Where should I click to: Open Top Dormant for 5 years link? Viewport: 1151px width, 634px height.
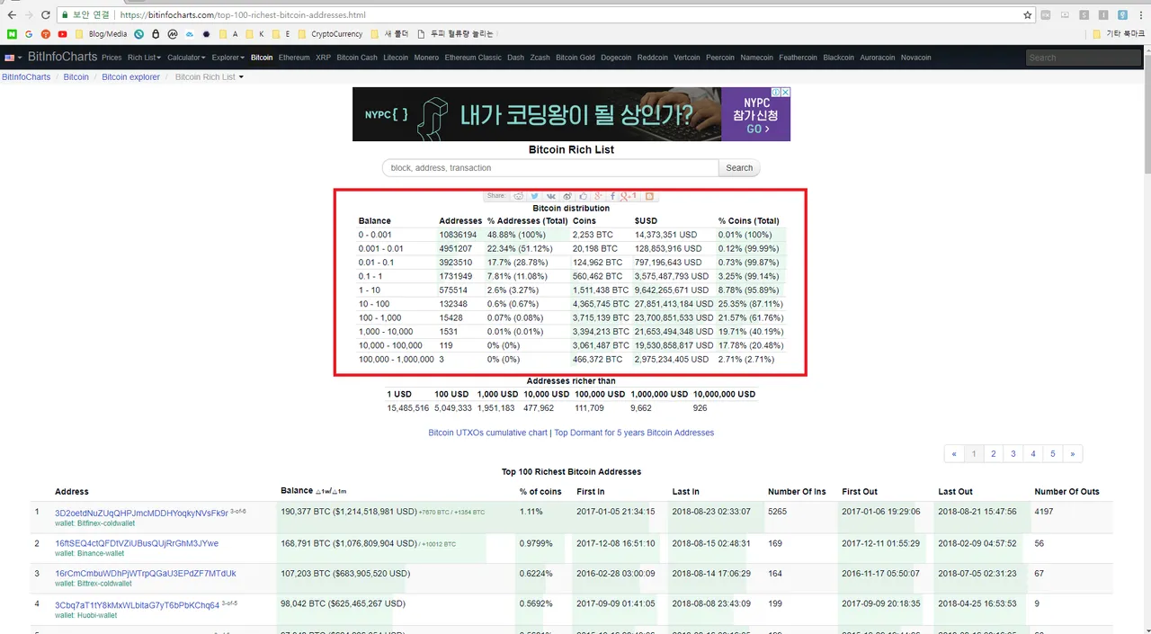click(634, 433)
